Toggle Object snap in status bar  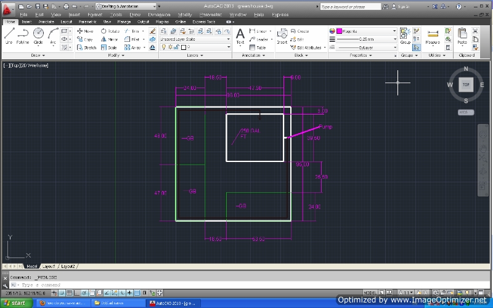pos(92,293)
